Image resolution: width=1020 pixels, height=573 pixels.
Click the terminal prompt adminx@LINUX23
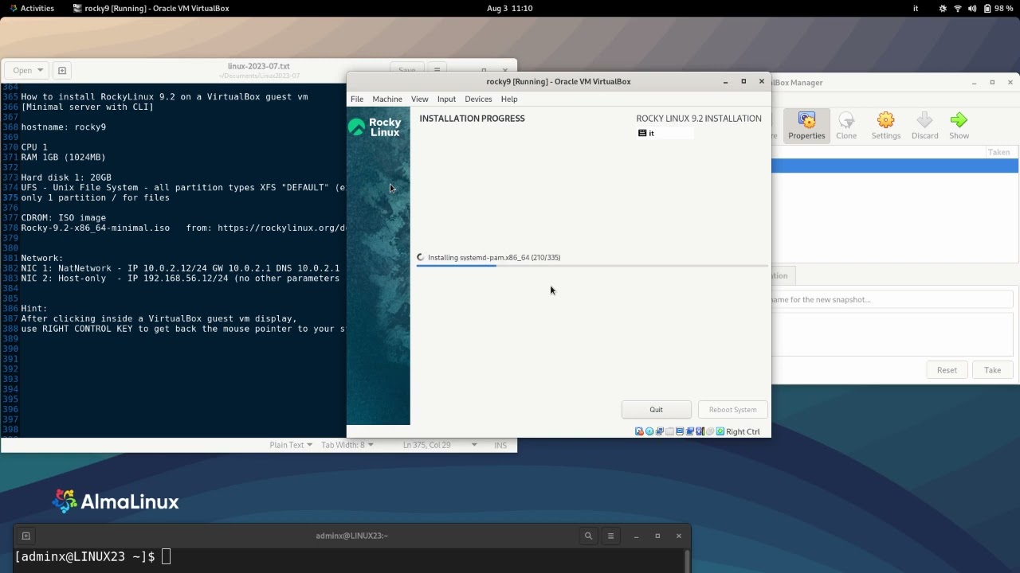[84, 556]
